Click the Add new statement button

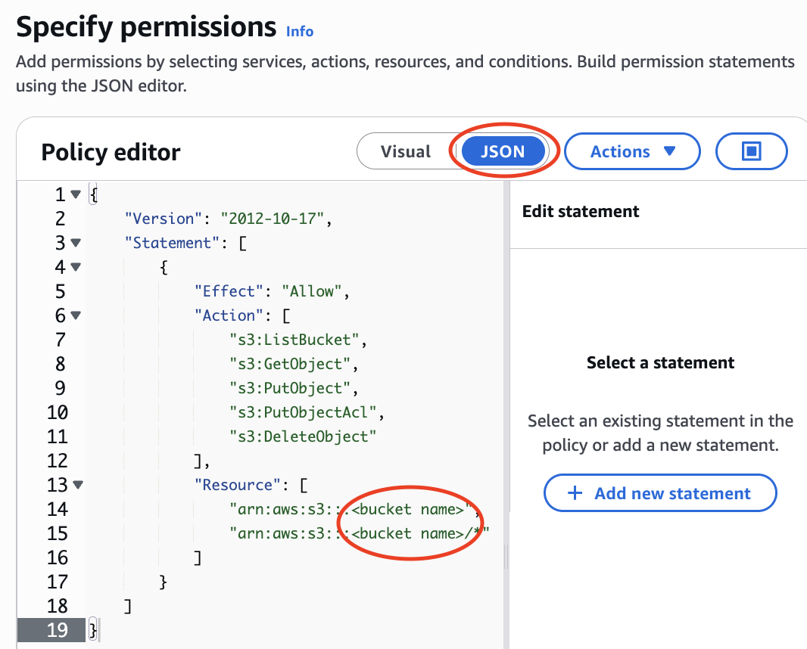[660, 494]
